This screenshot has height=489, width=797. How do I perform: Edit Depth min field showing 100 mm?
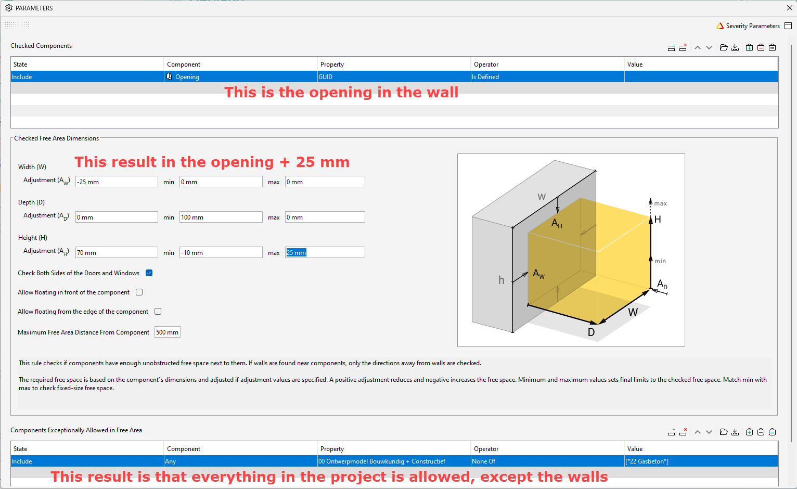pyautogui.click(x=221, y=217)
